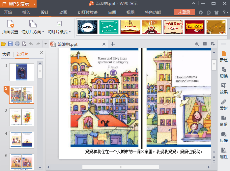This screenshot has height=171, width=230.
Task: Switch to the 大纲 outline tab
Action: point(6,54)
